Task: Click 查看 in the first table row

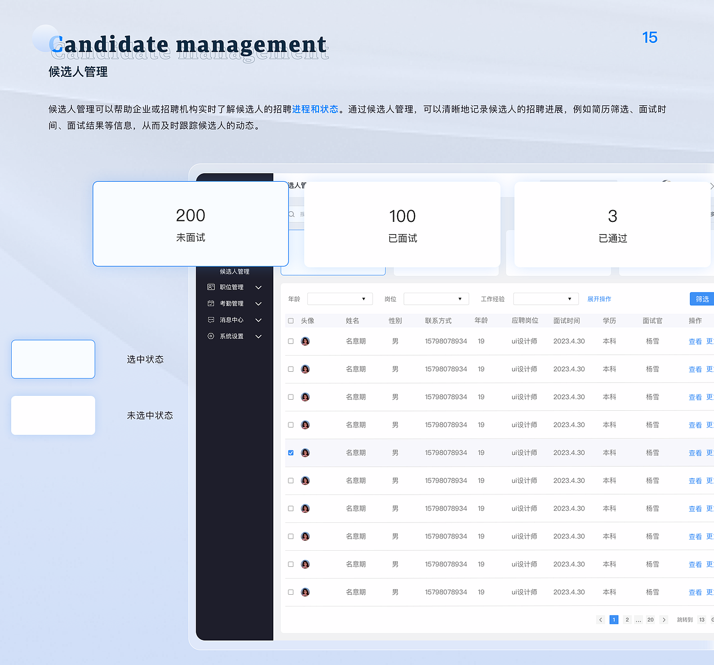Action: (x=695, y=342)
